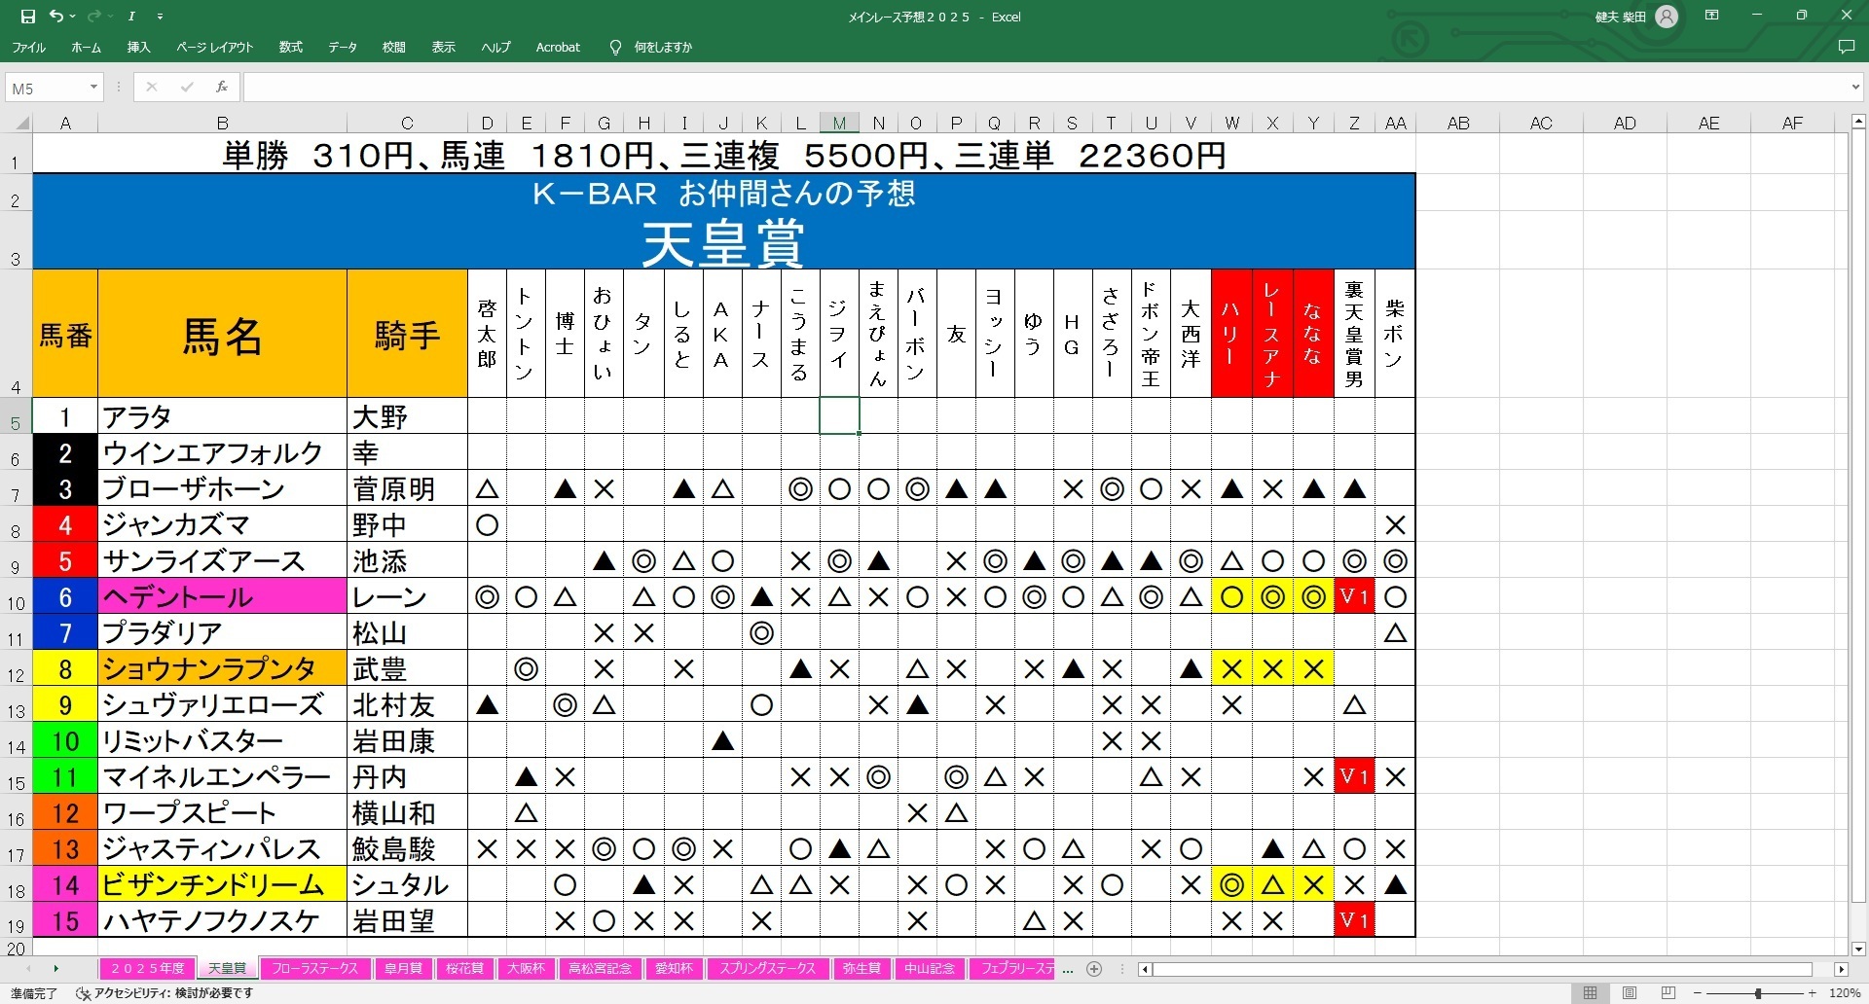Click the Name Box showing M5

pos(46,88)
